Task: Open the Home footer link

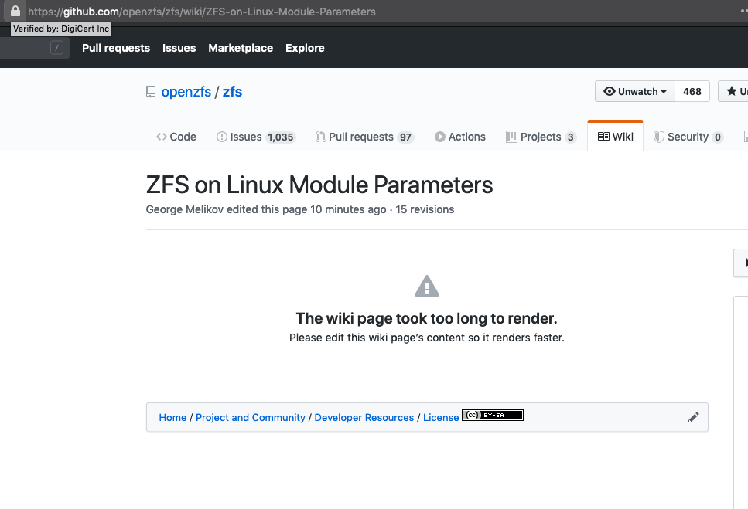Action: (172, 418)
